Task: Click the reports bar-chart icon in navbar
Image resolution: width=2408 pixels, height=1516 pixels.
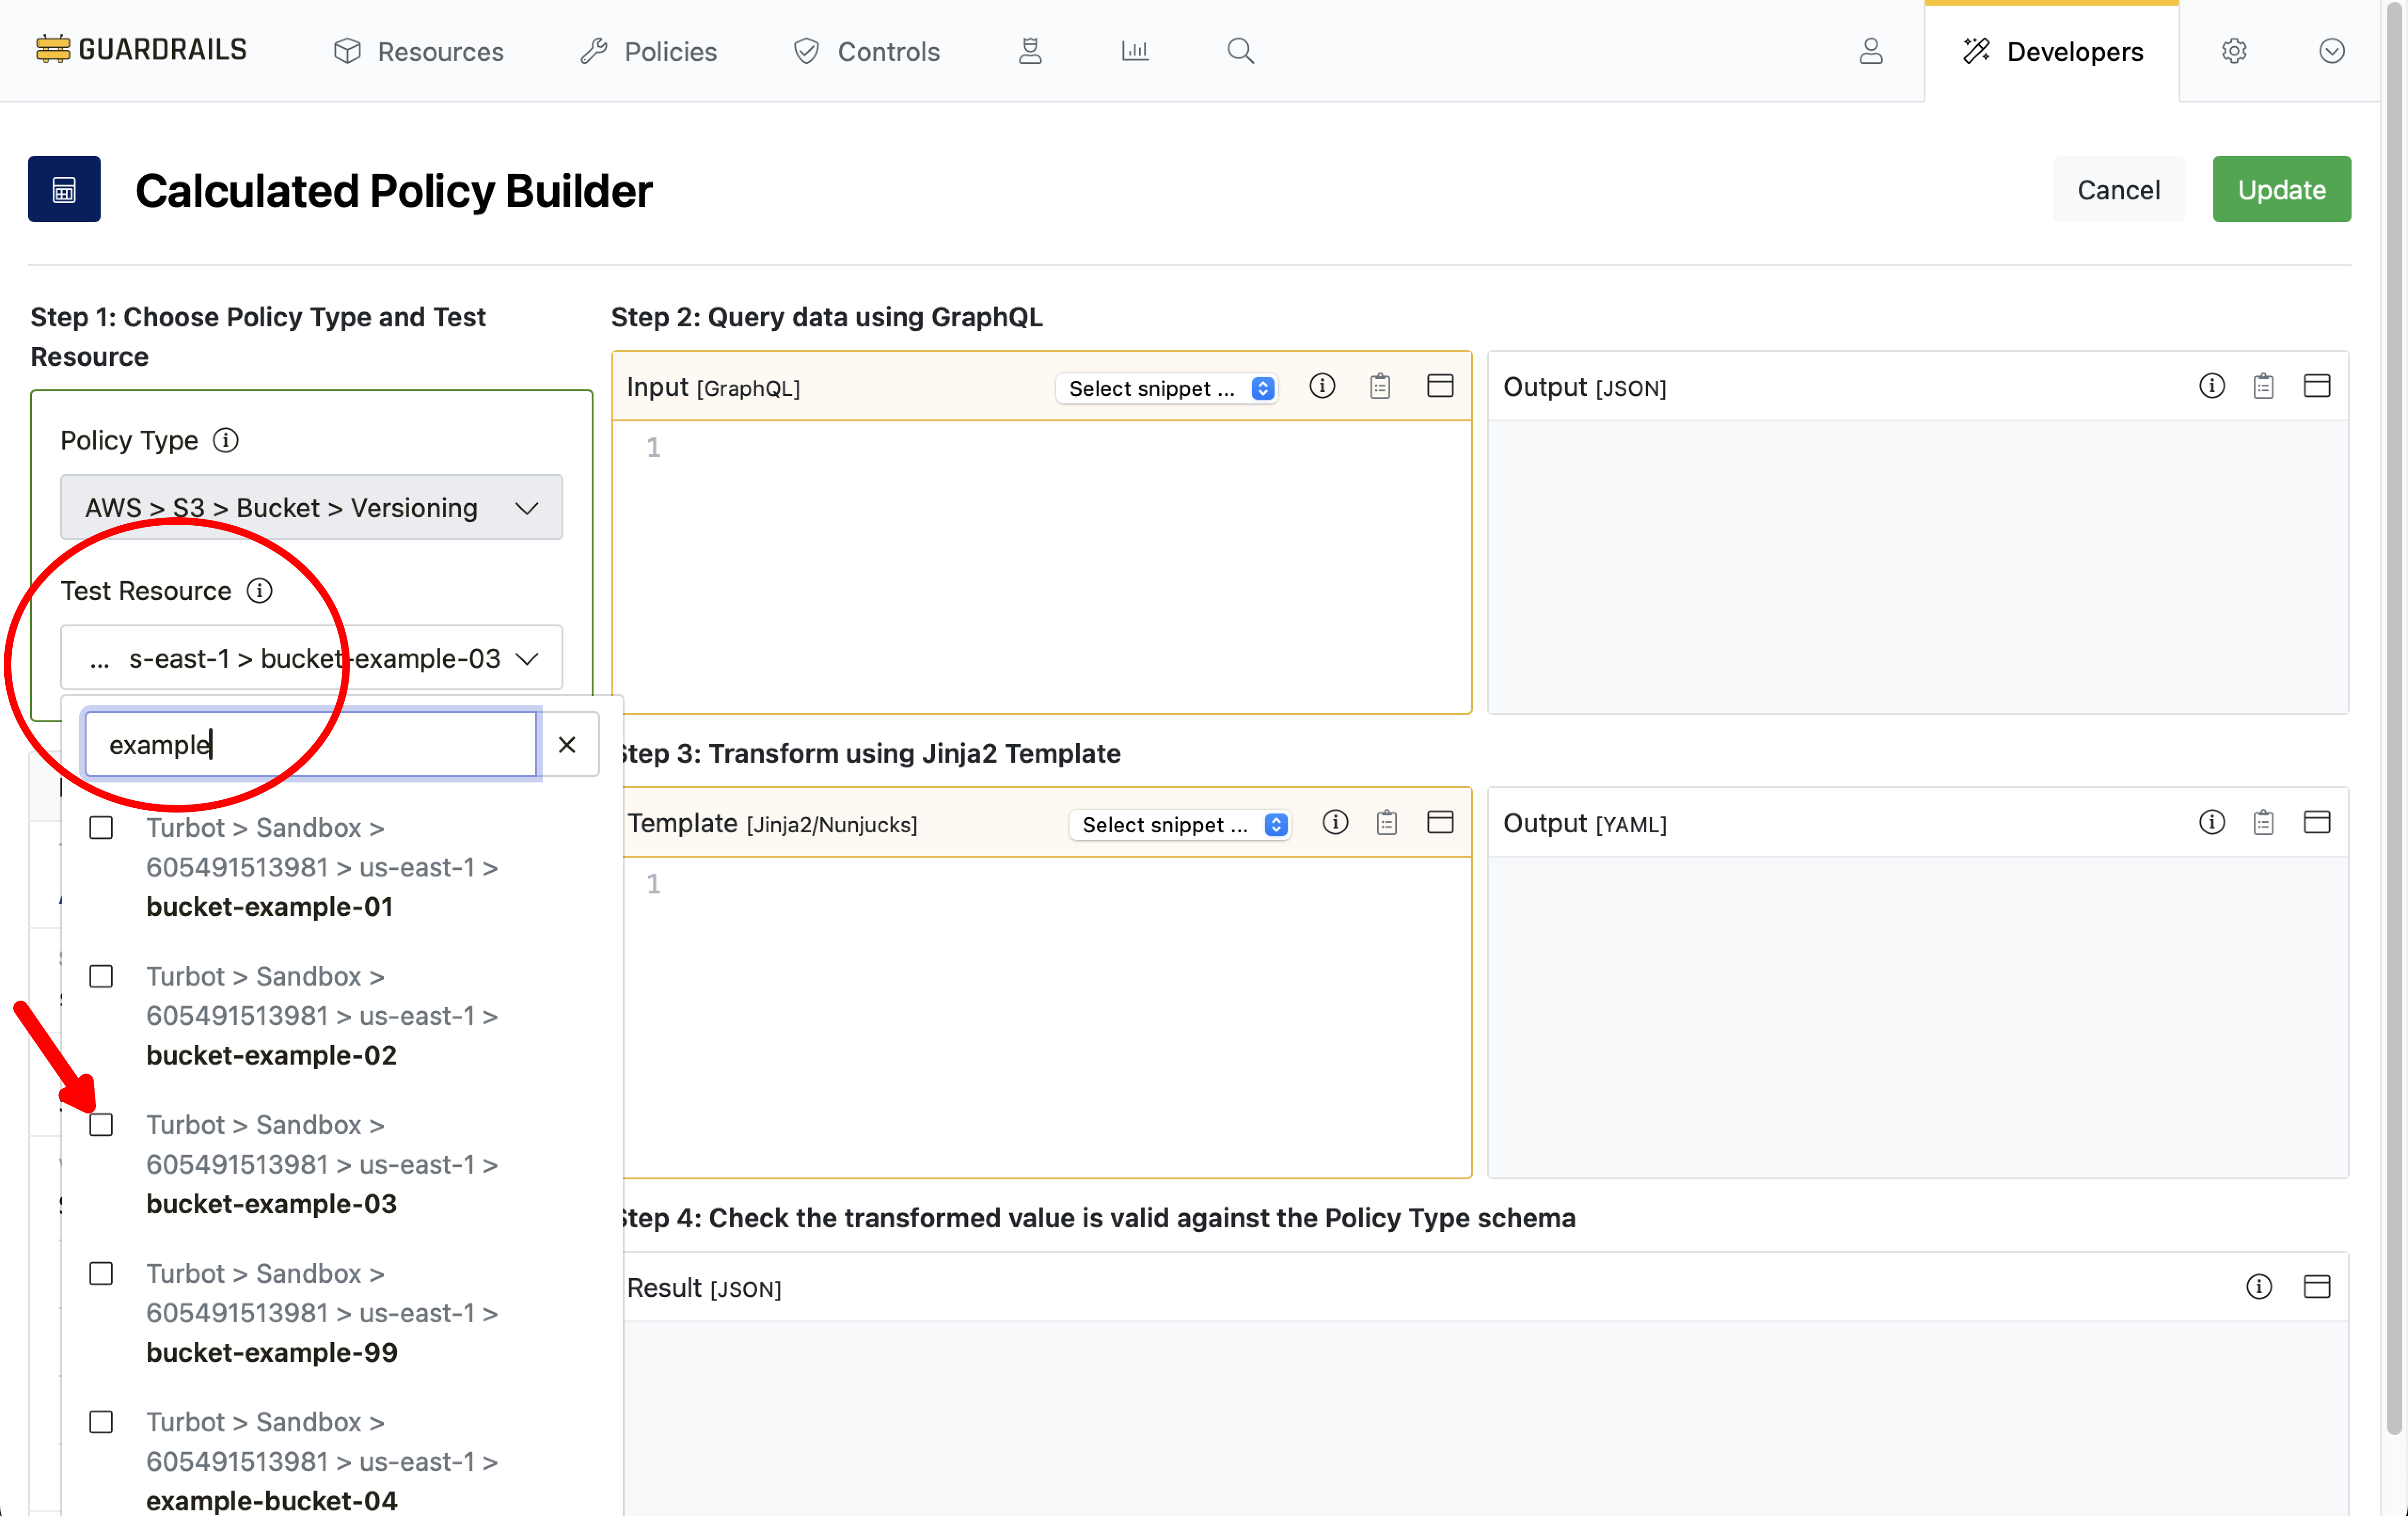Action: 1134,50
